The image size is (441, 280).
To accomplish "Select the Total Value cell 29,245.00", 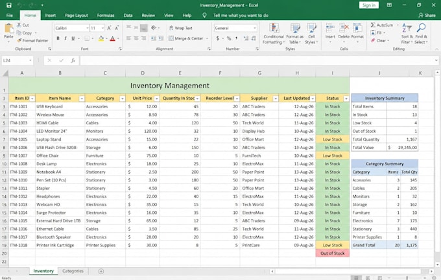I will 402,147.
